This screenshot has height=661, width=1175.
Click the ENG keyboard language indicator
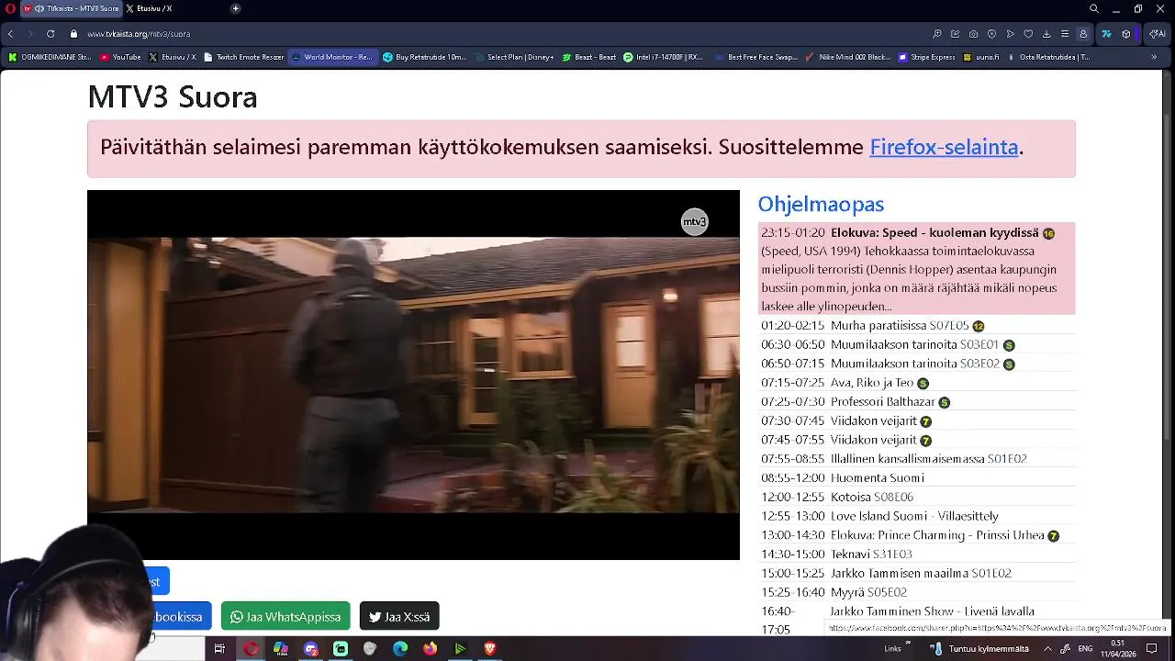point(1085,649)
